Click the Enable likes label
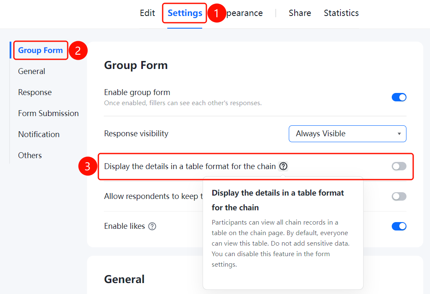Screen dimensions: 430x294 [x=124, y=226]
